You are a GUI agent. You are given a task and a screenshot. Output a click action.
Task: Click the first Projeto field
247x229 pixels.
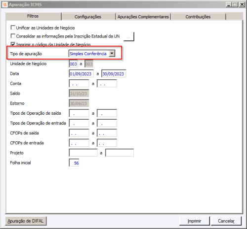[83, 153]
